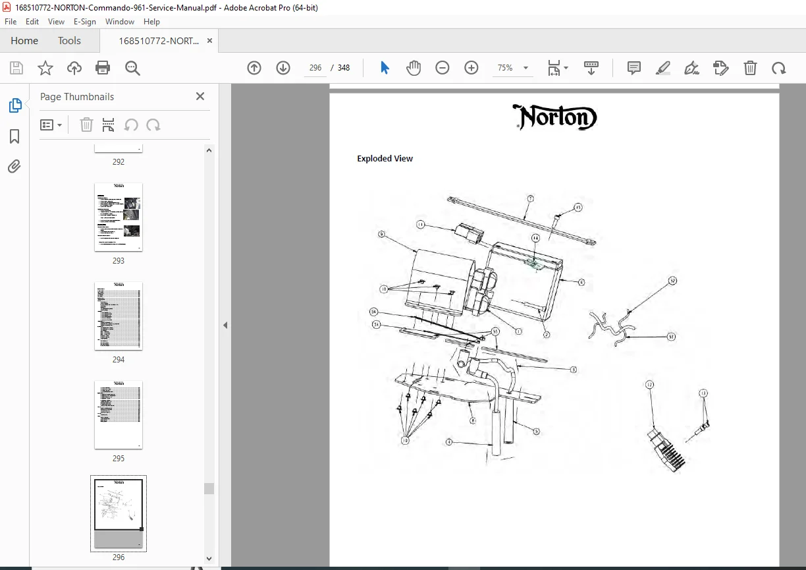806x570 pixels.
Task: Rotate page using toolbar rotate icon
Action: [779, 68]
